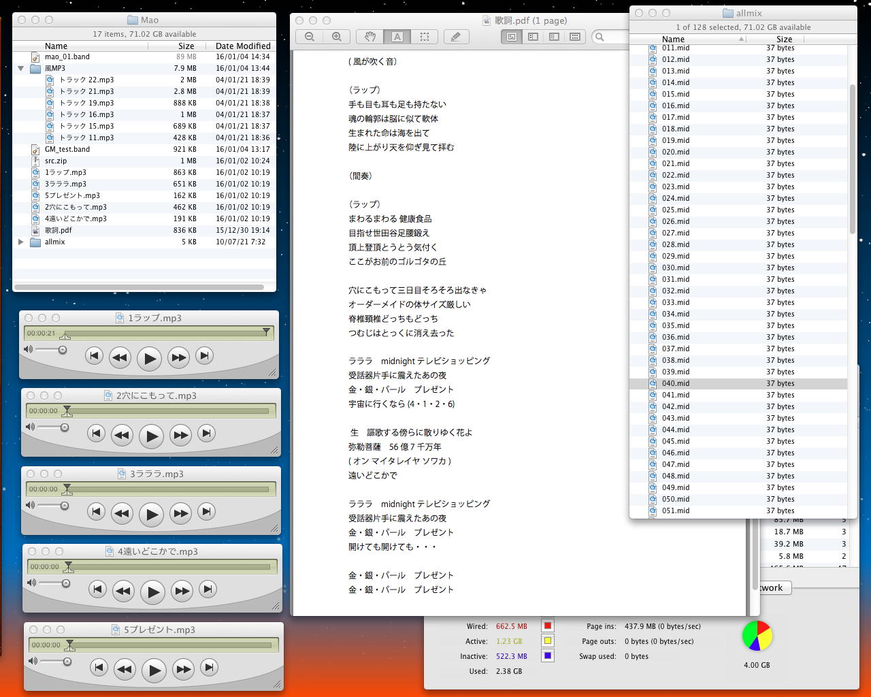Play 4遠いどこかで.mp3 in its player
Viewport: 871px width, 697px height.
[x=152, y=591]
